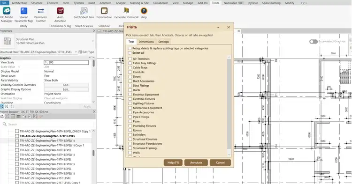352x184 pixels.
Task: Open the Structural Plan type selector dropdown
Action: tap(93, 41)
